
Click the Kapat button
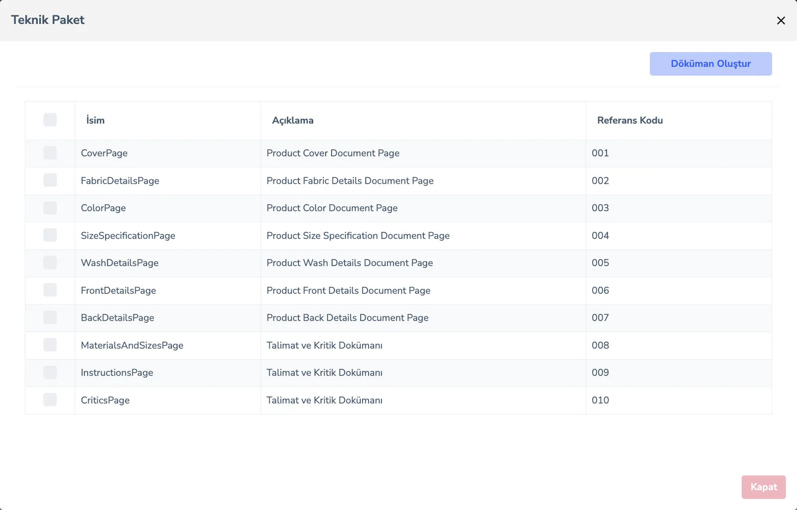[764, 487]
